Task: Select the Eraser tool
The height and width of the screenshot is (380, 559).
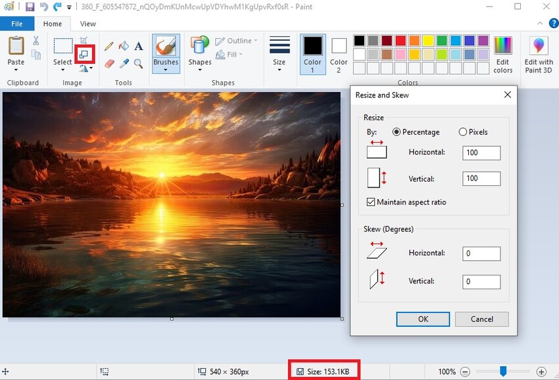Action: coord(109,64)
